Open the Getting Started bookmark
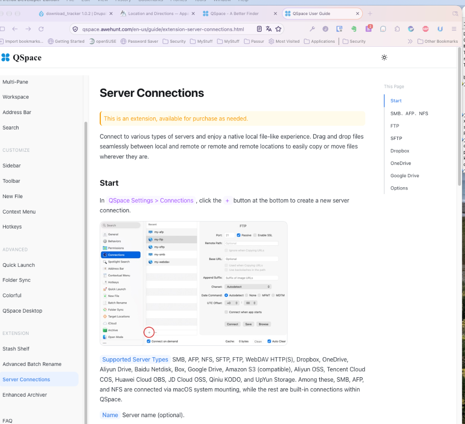 coord(66,41)
